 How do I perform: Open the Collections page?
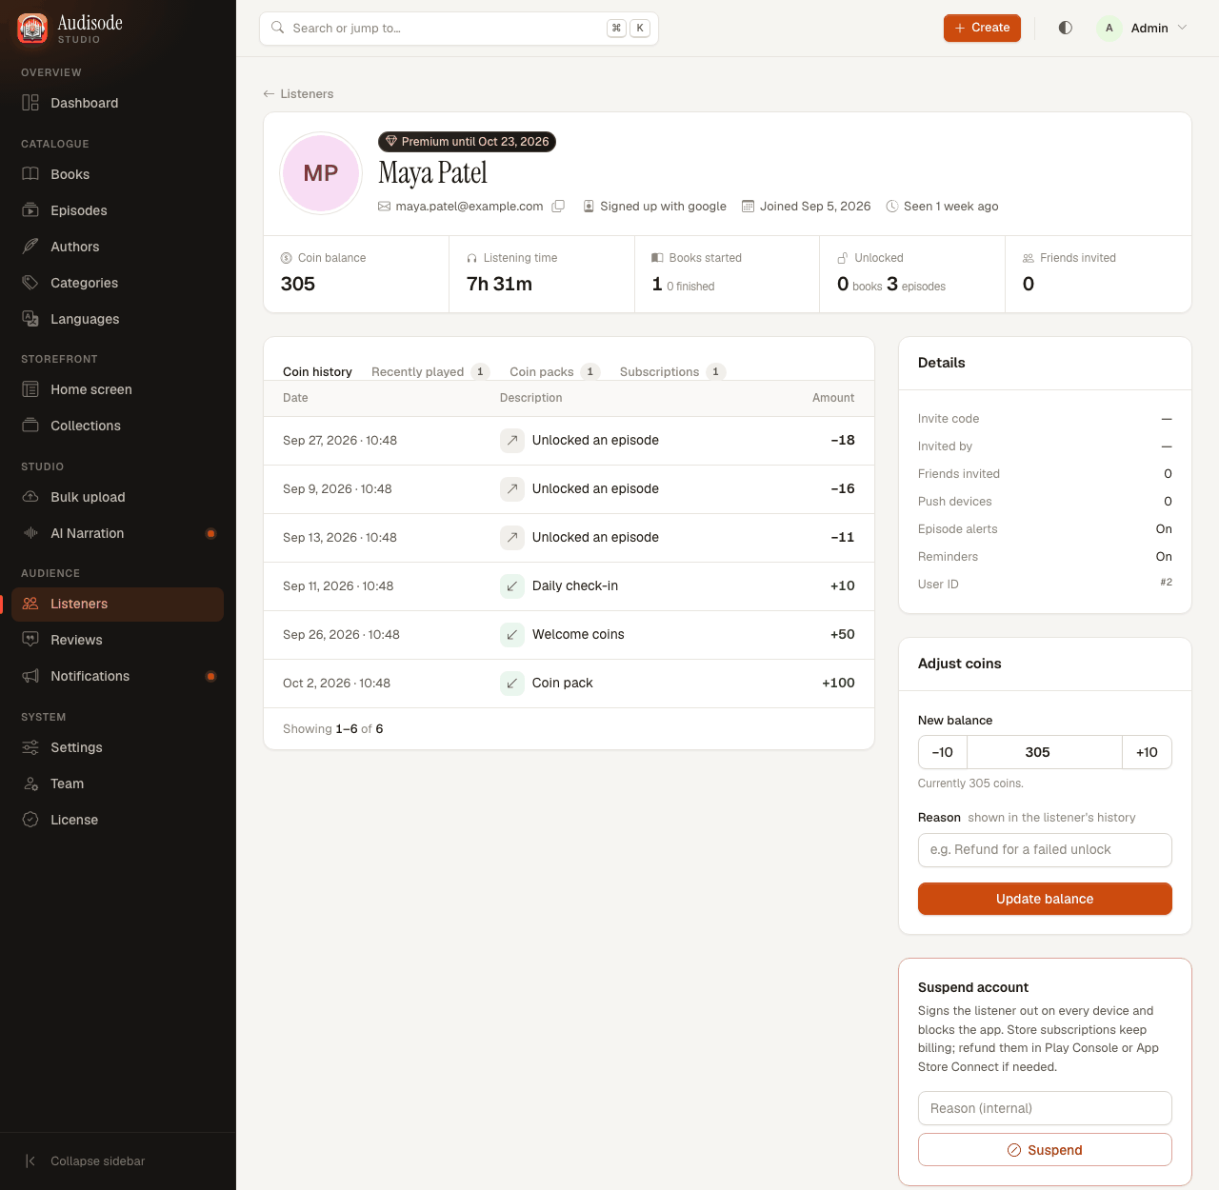point(118,426)
